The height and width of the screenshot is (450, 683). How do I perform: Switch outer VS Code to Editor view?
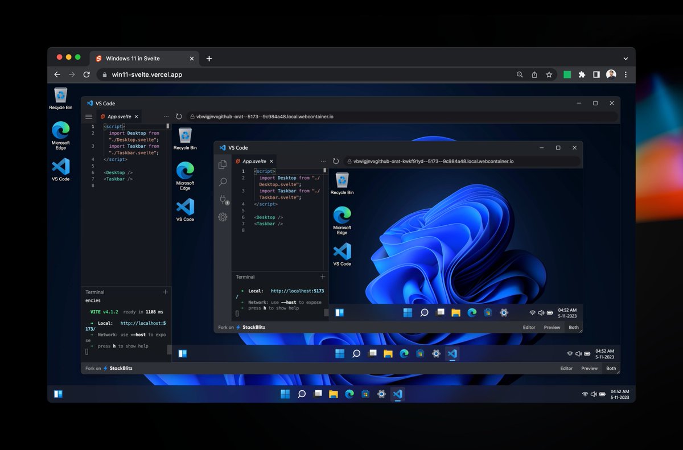pyautogui.click(x=566, y=368)
